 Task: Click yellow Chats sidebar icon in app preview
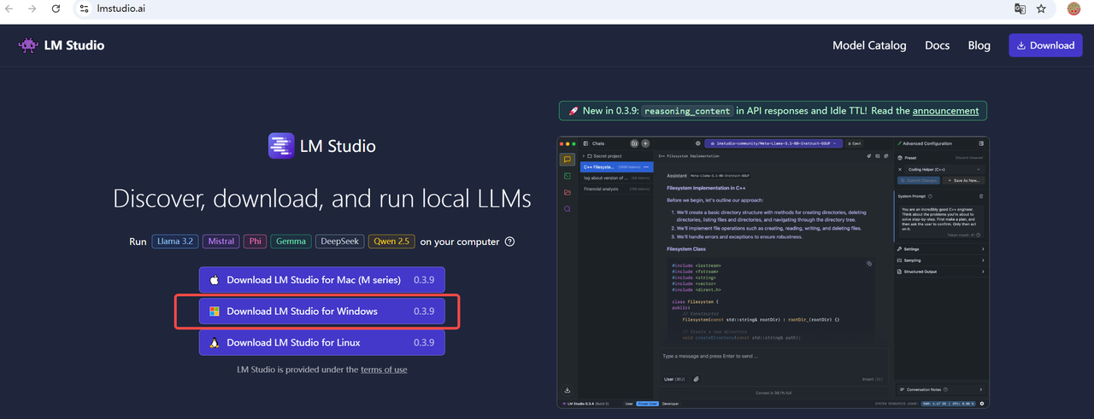[x=568, y=160]
